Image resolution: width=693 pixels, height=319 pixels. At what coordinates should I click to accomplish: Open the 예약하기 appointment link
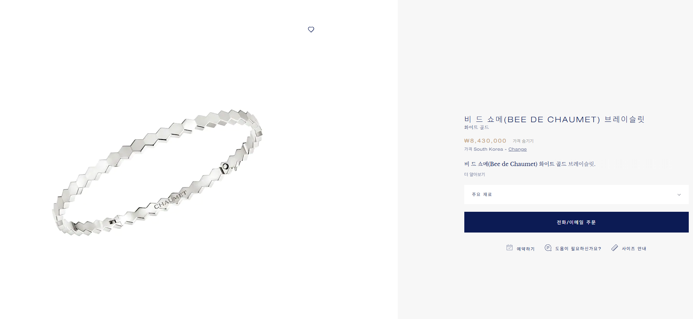pyautogui.click(x=526, y=249)
